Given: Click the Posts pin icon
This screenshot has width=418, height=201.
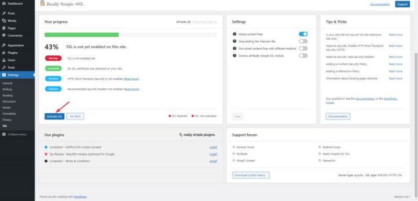Looking at the screenshot, I should coord(4,13).
